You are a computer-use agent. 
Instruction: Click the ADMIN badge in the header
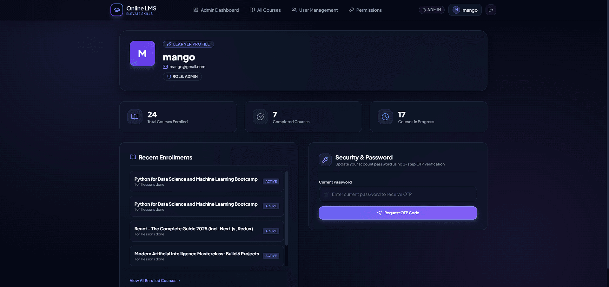432,10
